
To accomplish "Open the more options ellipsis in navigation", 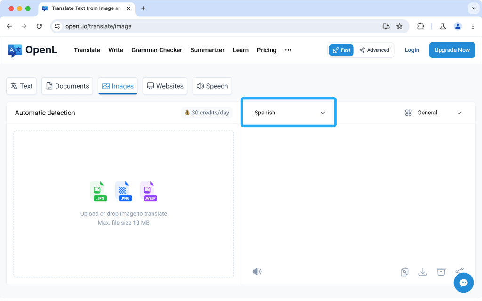I will [289, 50].
